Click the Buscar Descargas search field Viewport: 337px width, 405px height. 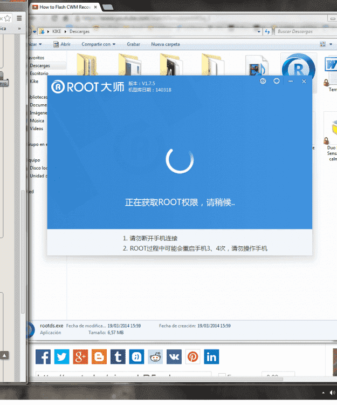tap(306, 31)
